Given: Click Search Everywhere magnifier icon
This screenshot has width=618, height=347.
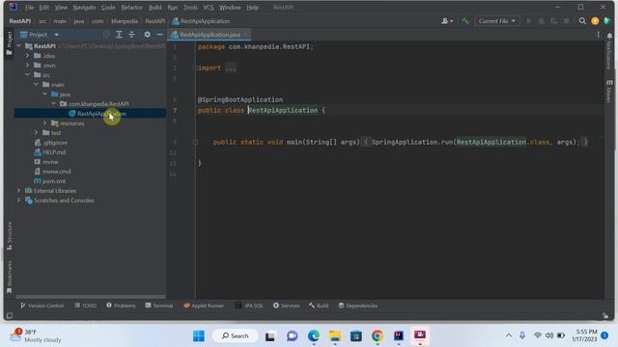Looking at the screenshot, I should click(582, 21).
